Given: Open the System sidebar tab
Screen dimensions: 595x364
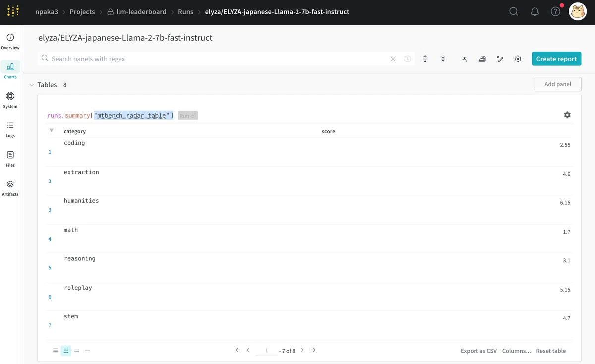Looking at the screenshot, I should pyautogui.click(x=10, y=100).
